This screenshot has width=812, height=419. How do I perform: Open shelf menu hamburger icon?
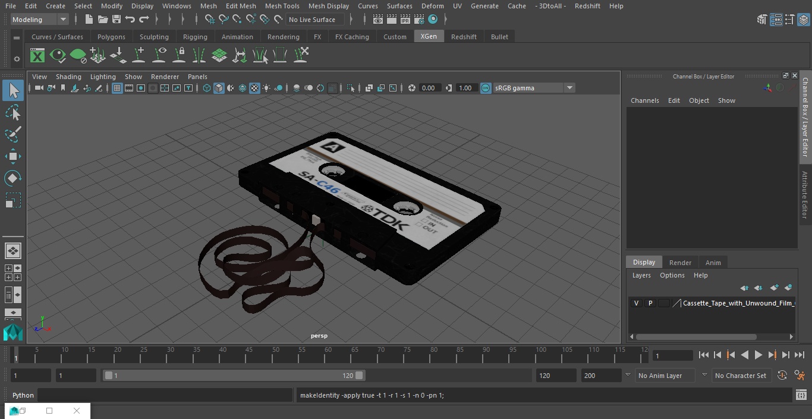click(17, 37)
